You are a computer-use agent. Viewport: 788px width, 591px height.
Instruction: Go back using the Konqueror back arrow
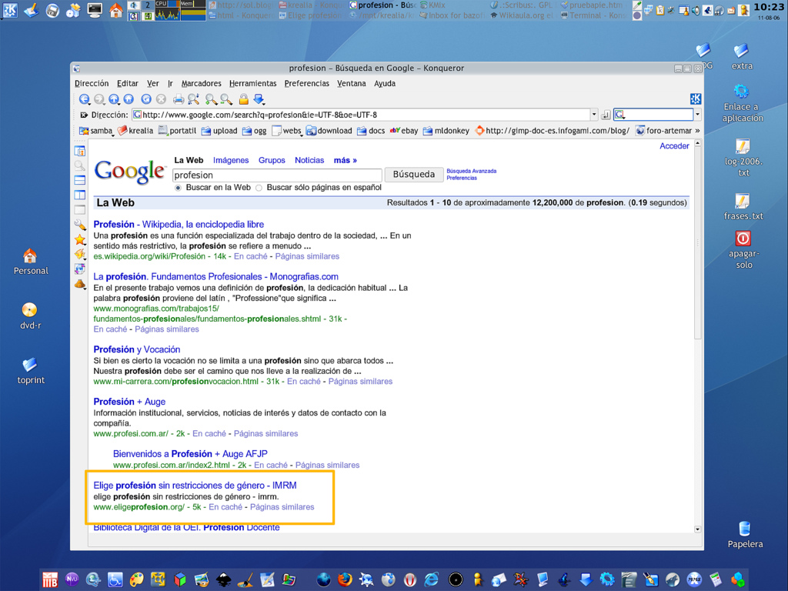[x=84, y=99]
